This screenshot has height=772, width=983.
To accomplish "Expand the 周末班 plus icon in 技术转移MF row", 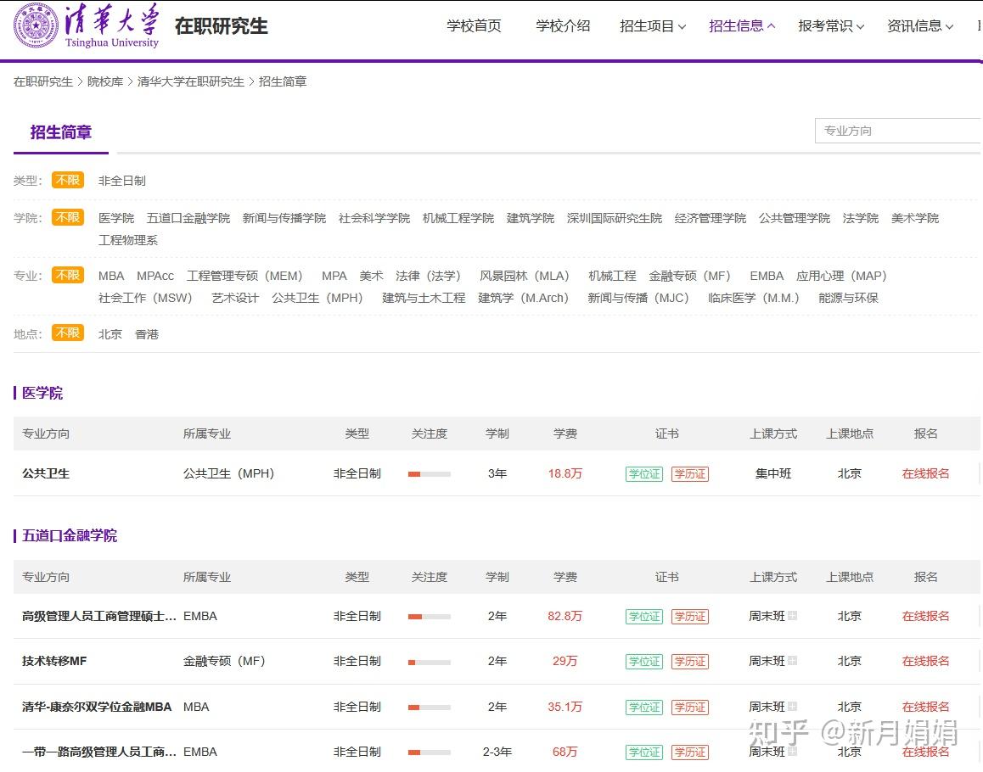I will pyautogui.click(x=792, y=661).
